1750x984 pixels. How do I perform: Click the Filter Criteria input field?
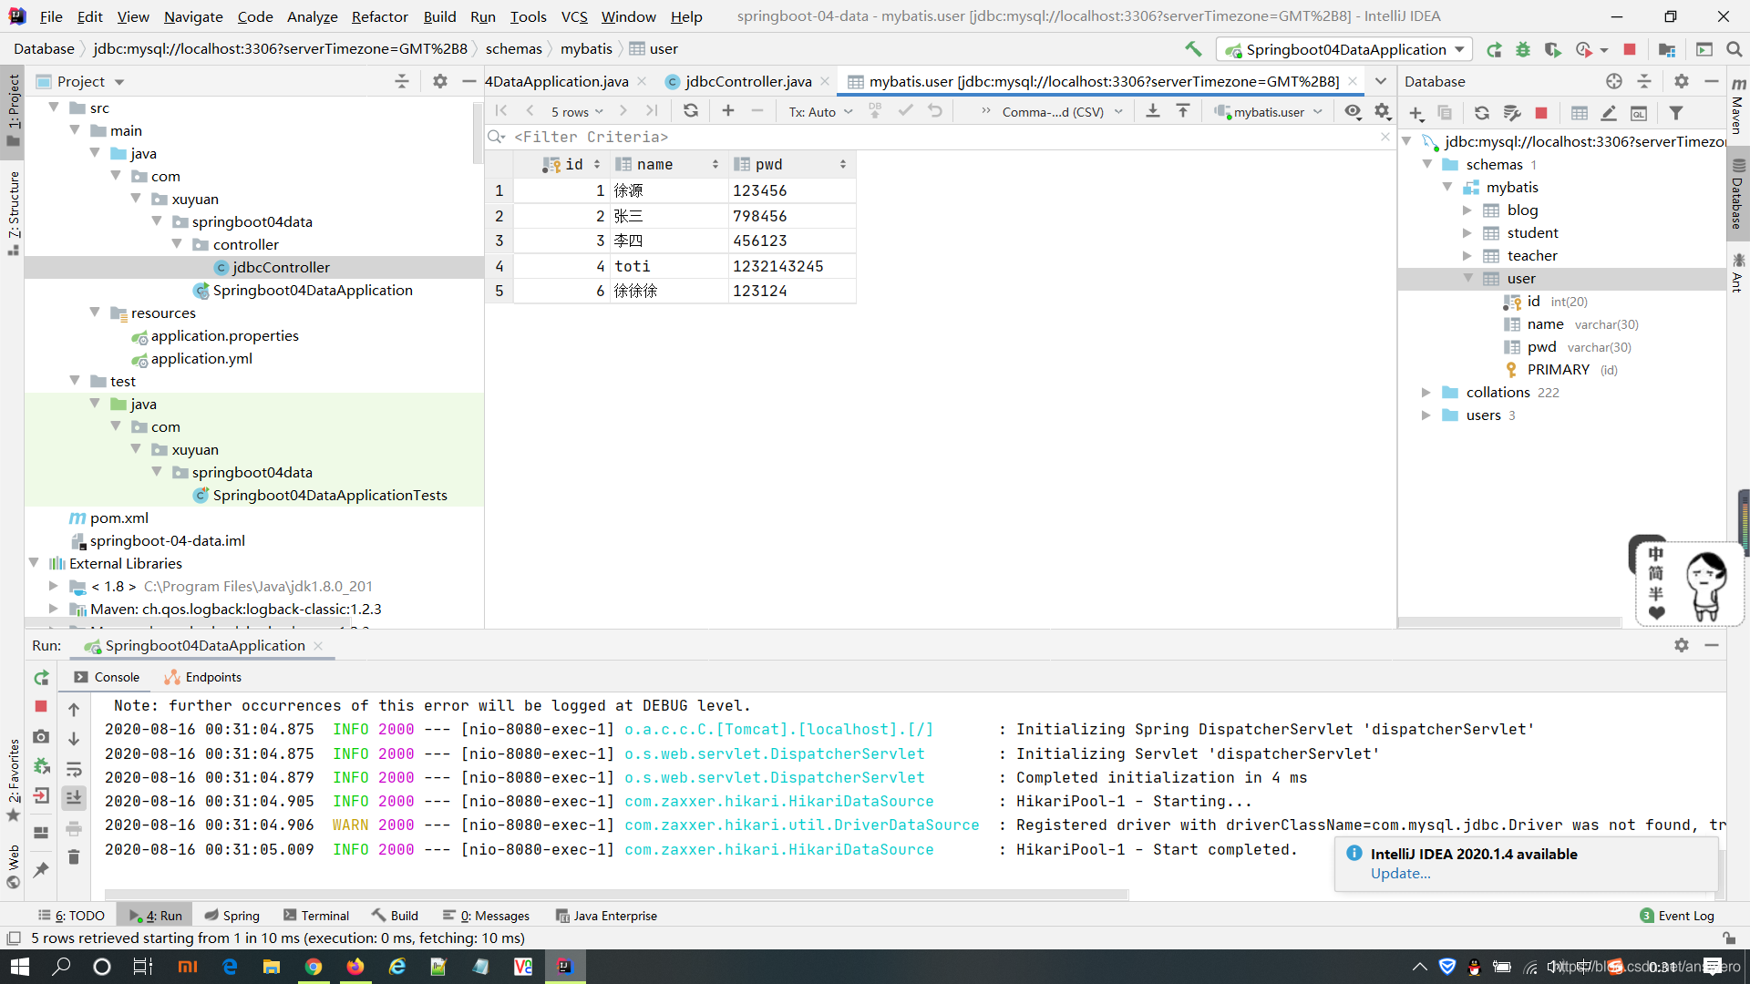(939, 137)
